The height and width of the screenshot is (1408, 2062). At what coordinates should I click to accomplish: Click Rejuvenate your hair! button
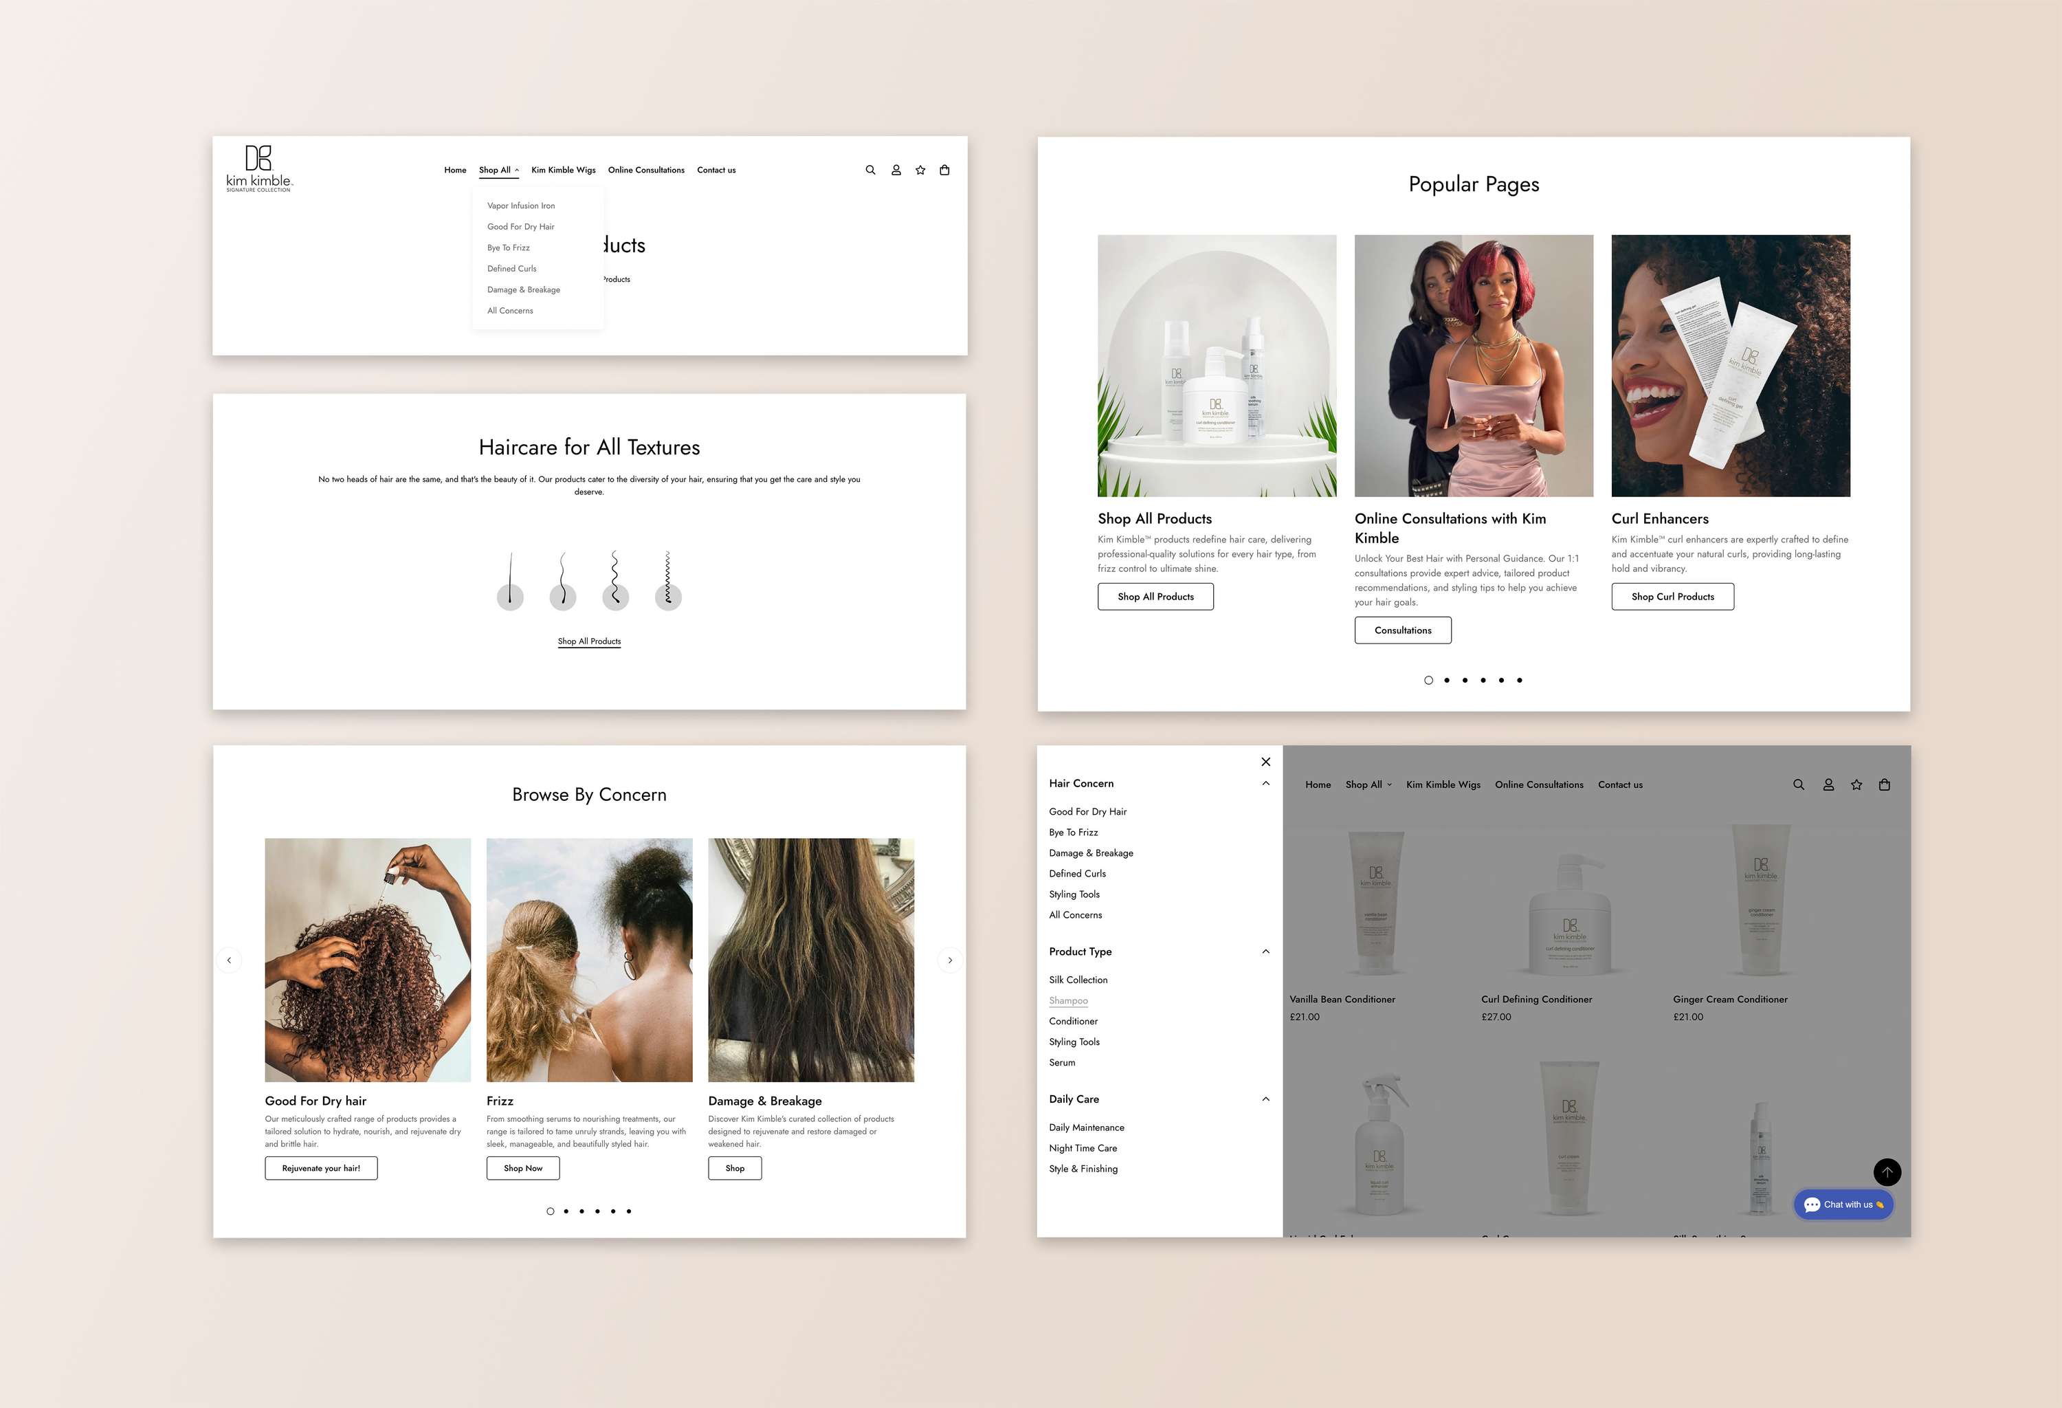tap(321, 1169)
